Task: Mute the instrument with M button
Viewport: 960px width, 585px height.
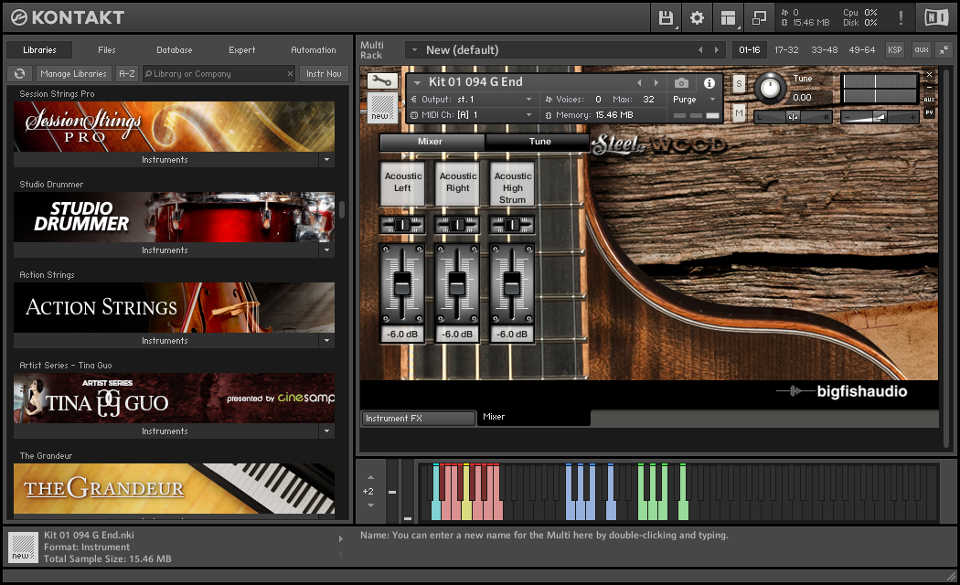Action: (739, 112)
